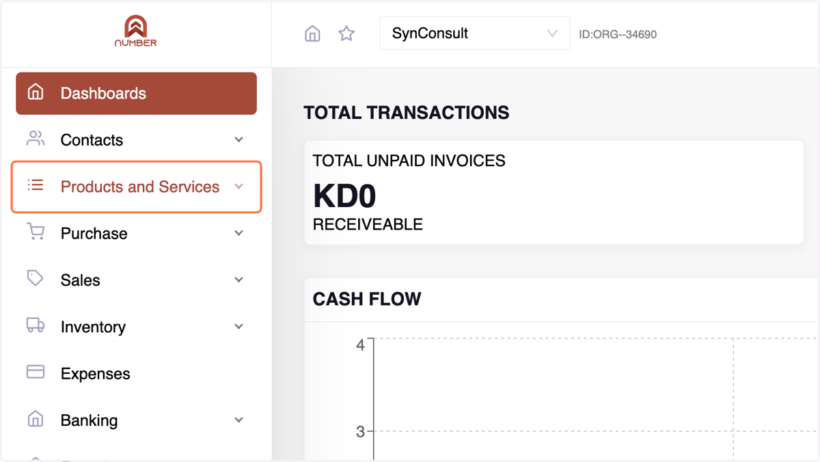Expand the Sales submenu chevron
820x462 pixels.
click(x=238, y=280)
